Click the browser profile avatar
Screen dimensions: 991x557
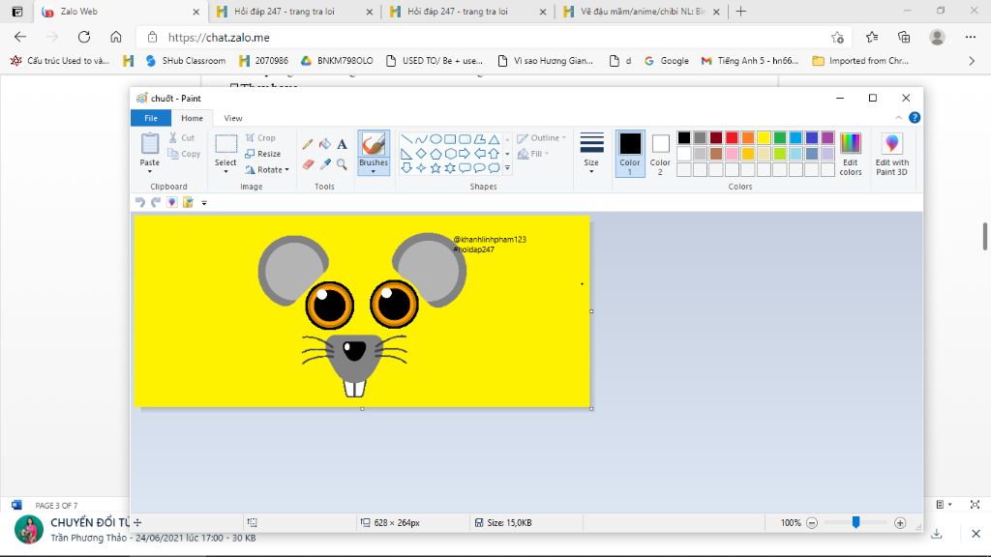point(937,38)
